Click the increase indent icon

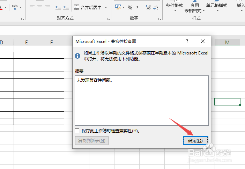click(66, 7)
